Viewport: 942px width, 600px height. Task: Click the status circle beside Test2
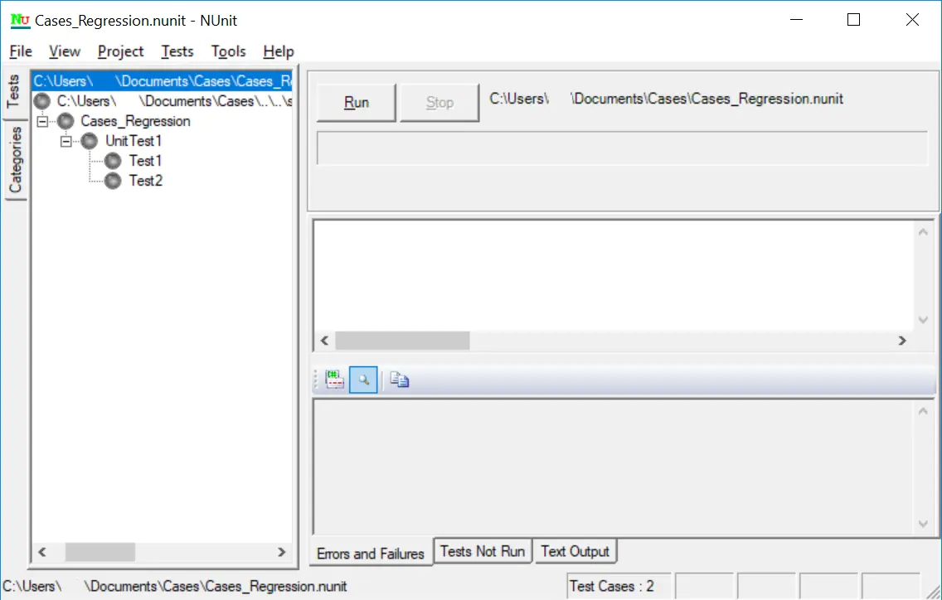pyautogui.click(x=111, y=181)
